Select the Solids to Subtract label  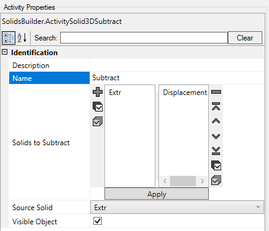pyautogui.click(x=41, y=143)
